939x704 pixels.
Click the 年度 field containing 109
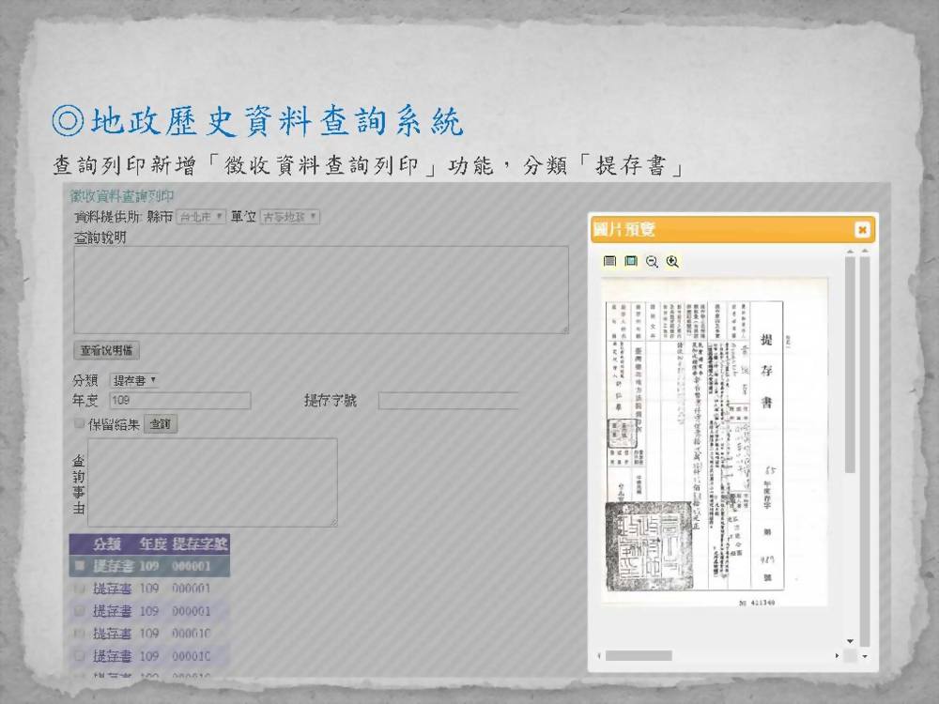(x=179, y=401)
